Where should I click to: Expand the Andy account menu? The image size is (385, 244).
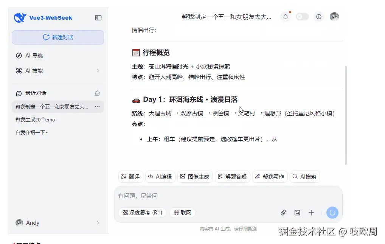click(57, 222)
